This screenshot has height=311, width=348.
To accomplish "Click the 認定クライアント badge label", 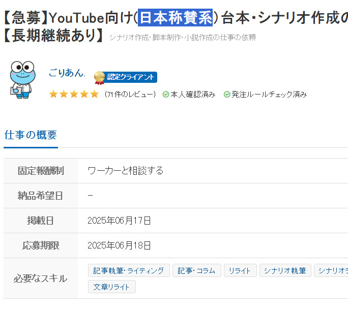I will (x=130, y=77).
